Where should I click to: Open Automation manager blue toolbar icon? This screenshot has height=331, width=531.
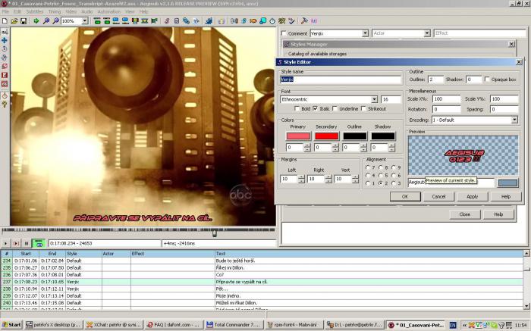point(209,21)
